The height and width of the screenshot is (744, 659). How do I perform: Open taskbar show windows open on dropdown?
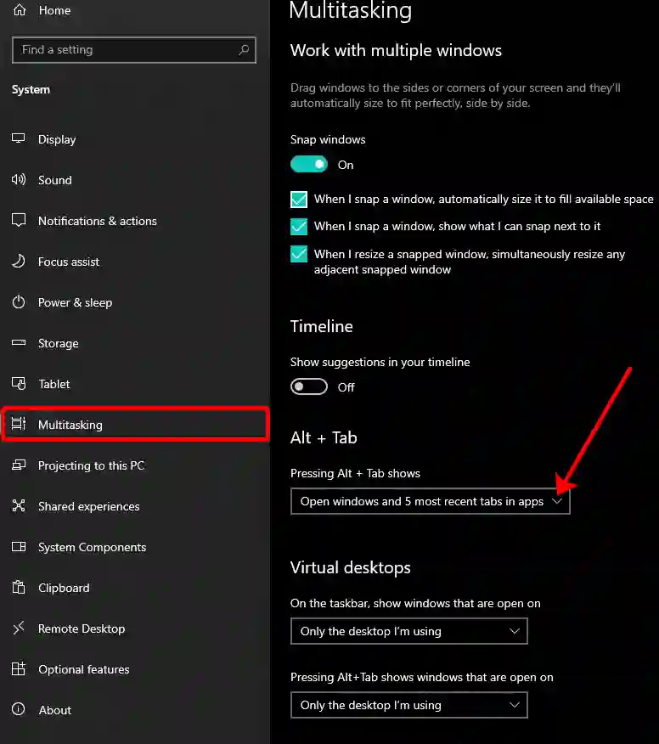tap(409, 631)
